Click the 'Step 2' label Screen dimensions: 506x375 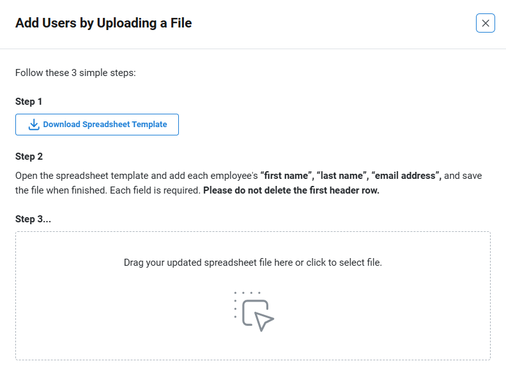(x=29, y=157)
